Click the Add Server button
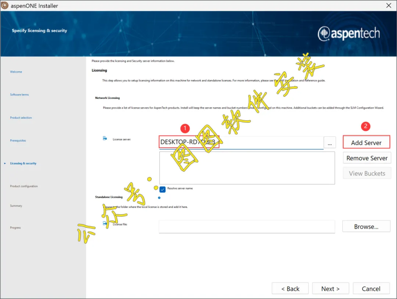397x299 pixels. pos(366,142)
